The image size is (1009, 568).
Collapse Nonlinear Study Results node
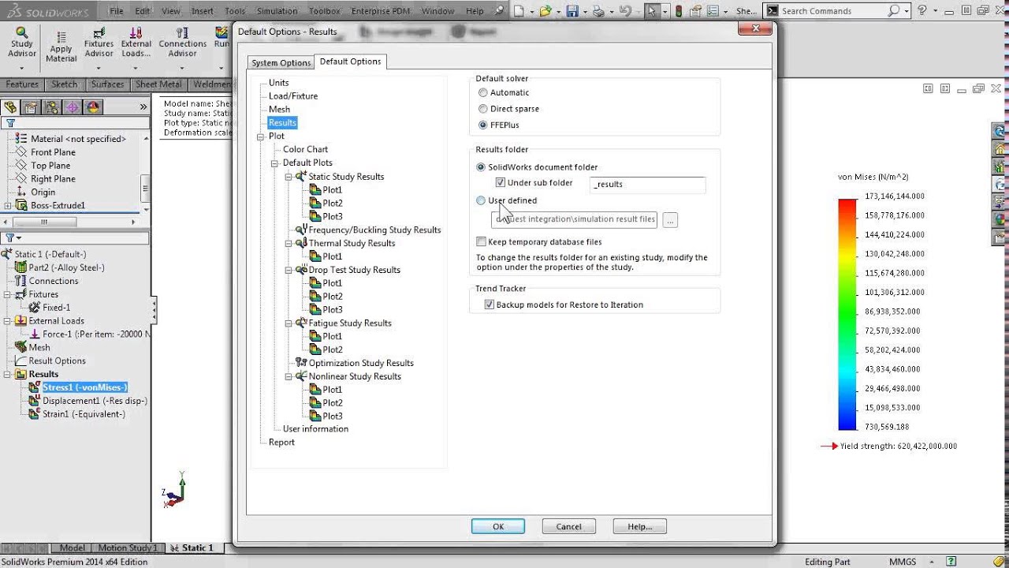coord(289,376)
